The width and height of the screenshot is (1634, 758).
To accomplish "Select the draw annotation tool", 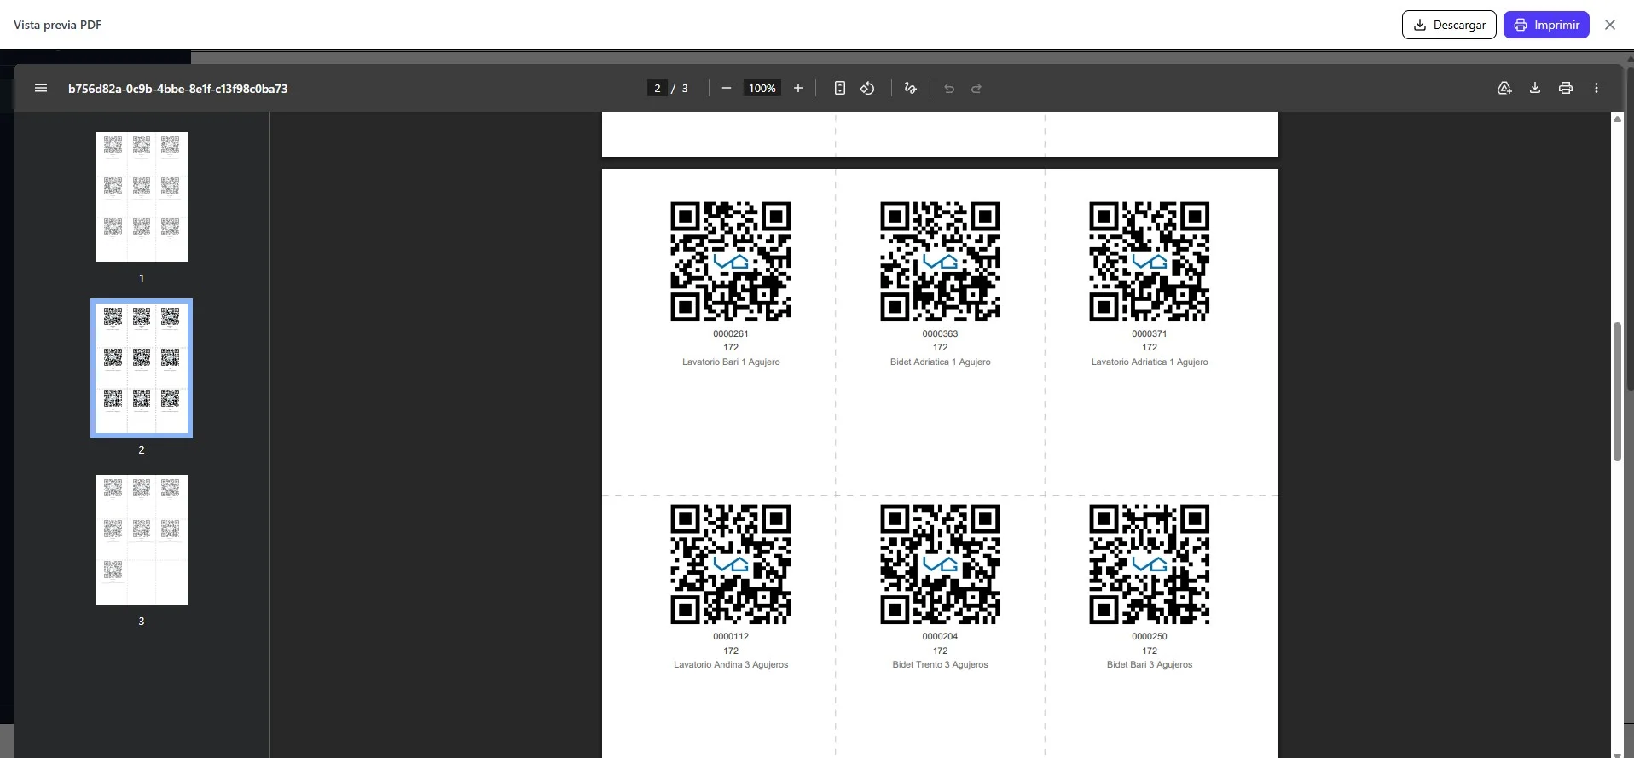I will coord(911,89).
